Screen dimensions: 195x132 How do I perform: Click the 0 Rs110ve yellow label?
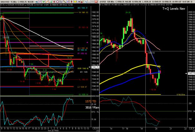[181, 95]
